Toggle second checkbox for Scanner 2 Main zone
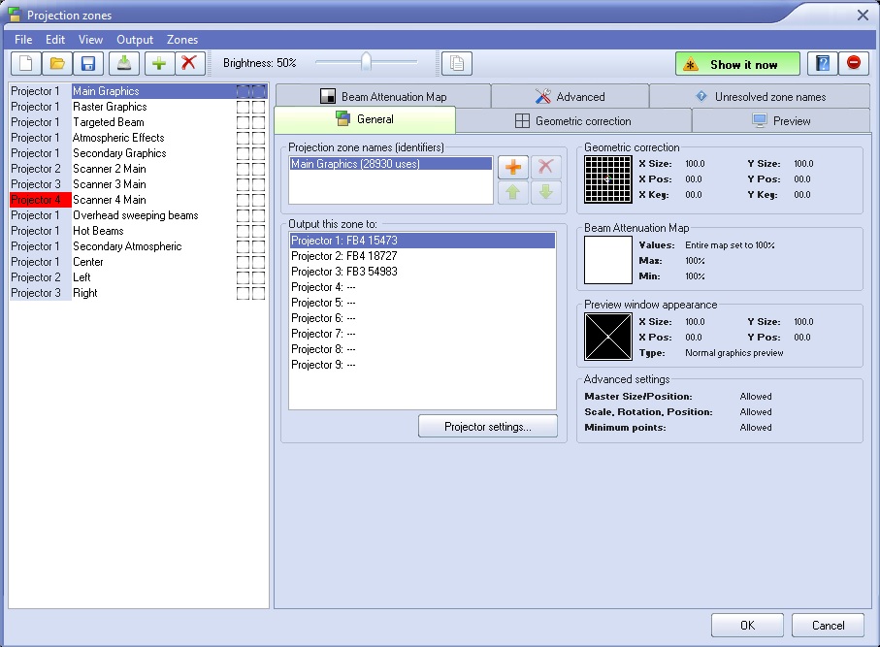This screenshot has height=647, width=880. (x=258, y=169)
